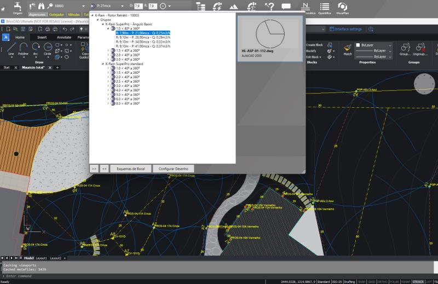This screenshot has height=284, width=438.
Task: Switch to the Annotate ribbon tab
Action: pos(64,37)
